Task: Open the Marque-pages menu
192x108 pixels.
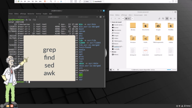Action: tap(138, 15)
